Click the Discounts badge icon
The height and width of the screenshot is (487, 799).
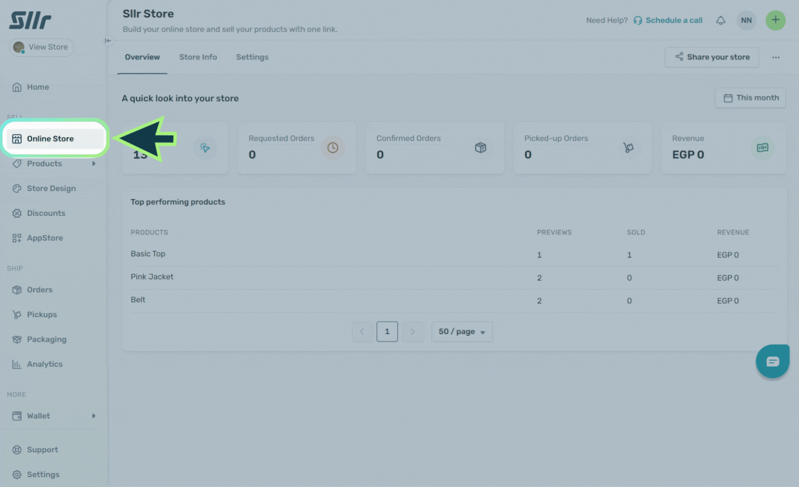[x=17, y=213]
